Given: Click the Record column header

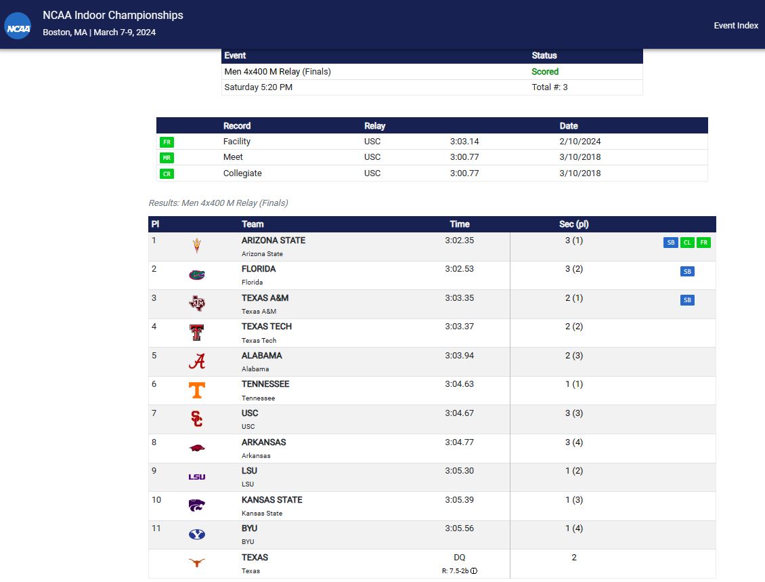Looking at the screenshot, I should click(237, 125).
